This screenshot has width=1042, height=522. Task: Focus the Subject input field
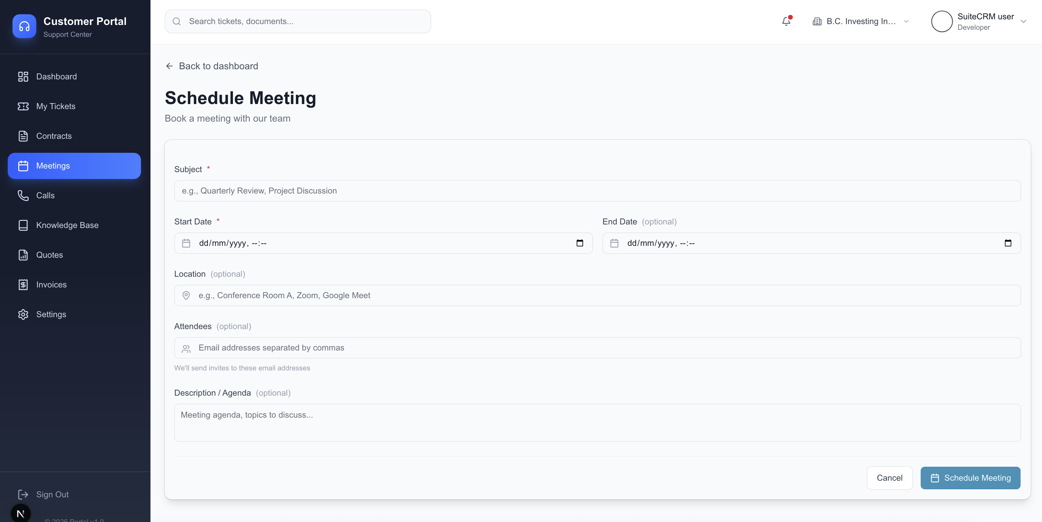click(597, 191)
